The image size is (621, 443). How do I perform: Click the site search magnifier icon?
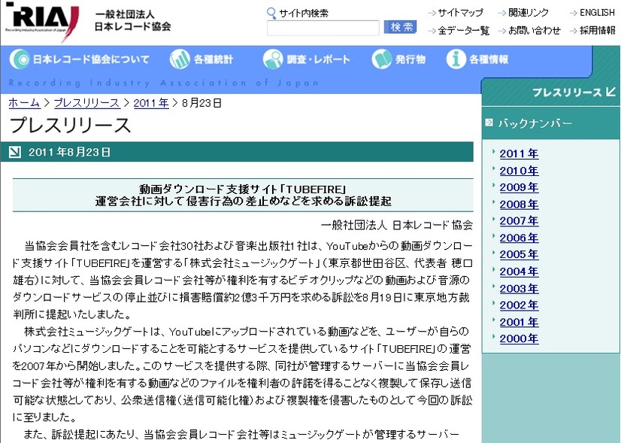click(x=271, y=13)
